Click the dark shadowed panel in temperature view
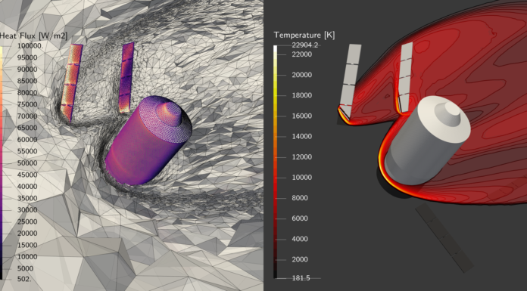 pyautogui.click(x=444, y=237)
